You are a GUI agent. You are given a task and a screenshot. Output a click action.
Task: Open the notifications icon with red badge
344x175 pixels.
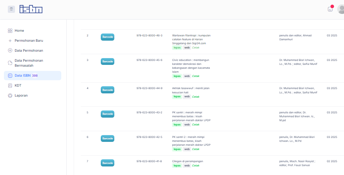(x=330, y=9)
